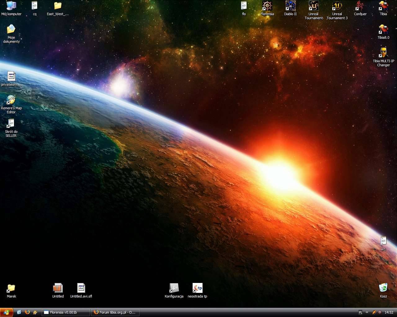The image size is (397, 317).
Task: Select the cq text file icon
Action: [x=34, y=8]
